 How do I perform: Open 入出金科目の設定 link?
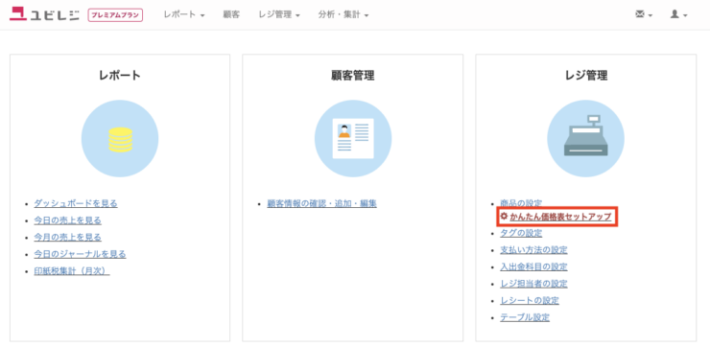533,266
